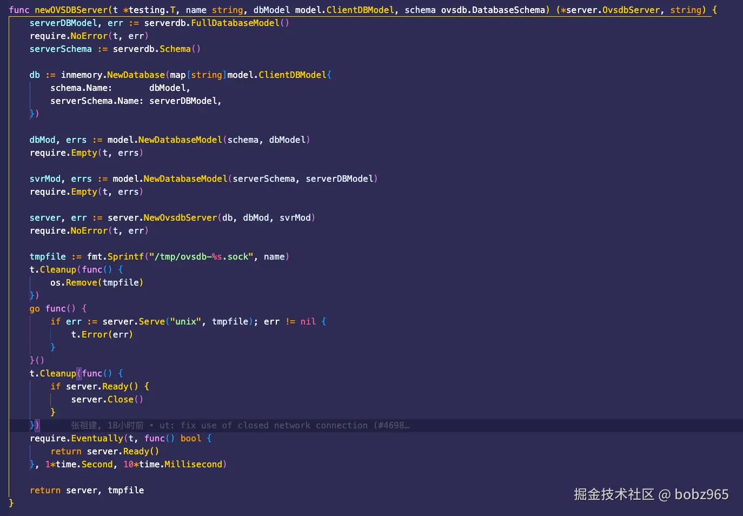Click return server.Ready() line

click(105, 451)
